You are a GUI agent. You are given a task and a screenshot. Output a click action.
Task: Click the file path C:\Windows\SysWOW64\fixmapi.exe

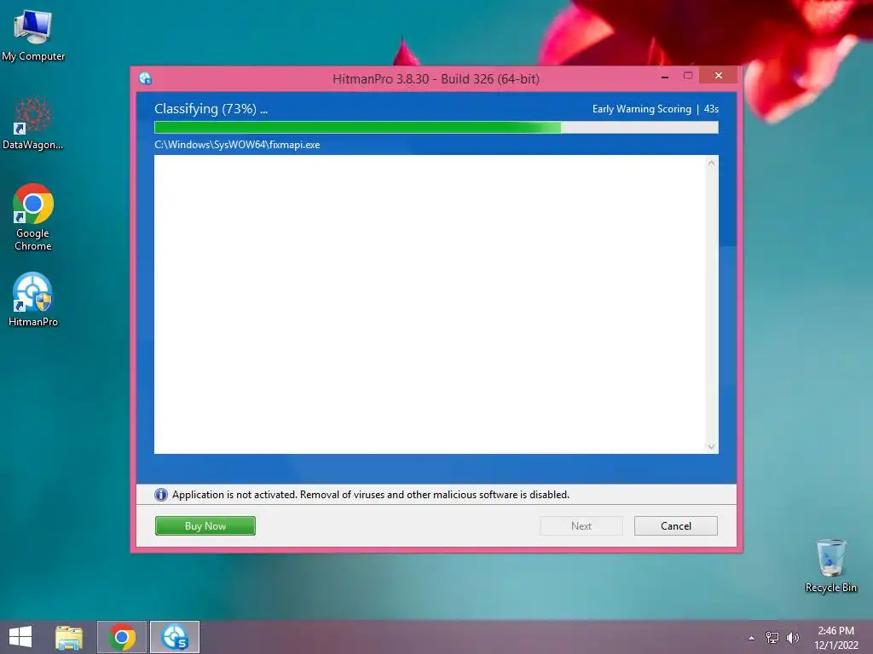click(237, 145)
